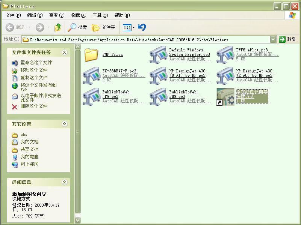This screenshot has height=225, width=301.
Task: Click the address bar path field
Action: [x=146, y=40]
